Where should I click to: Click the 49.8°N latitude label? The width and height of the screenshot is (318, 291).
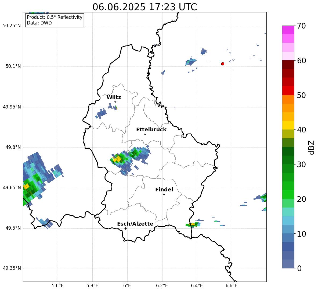13,147
